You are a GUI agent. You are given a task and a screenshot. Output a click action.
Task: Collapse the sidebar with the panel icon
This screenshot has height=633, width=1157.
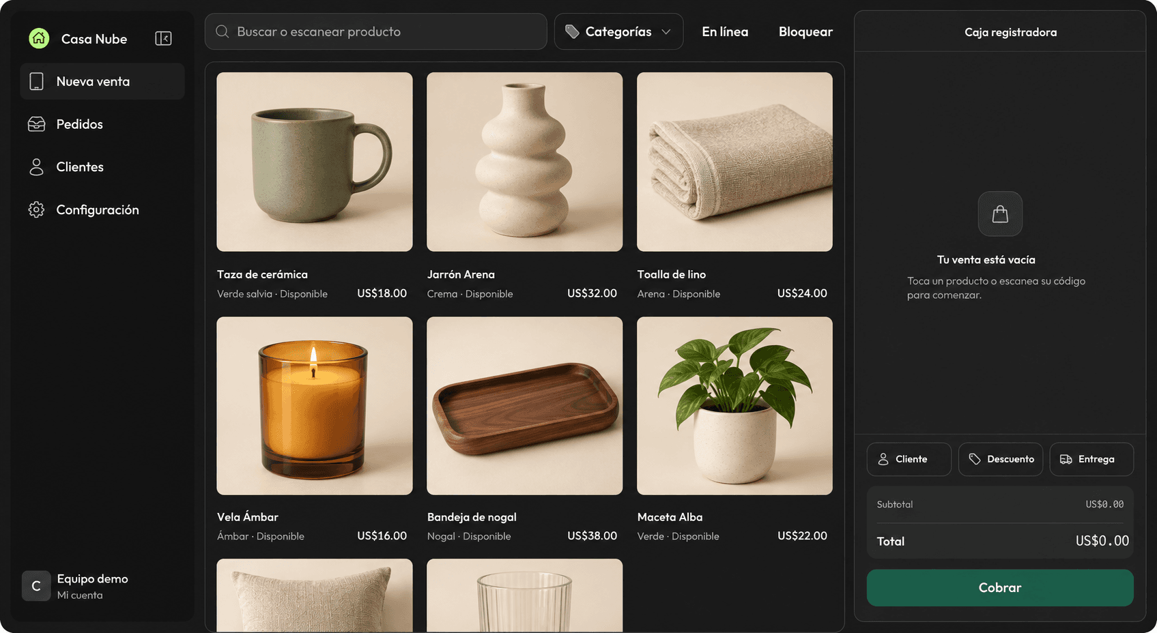163,38
